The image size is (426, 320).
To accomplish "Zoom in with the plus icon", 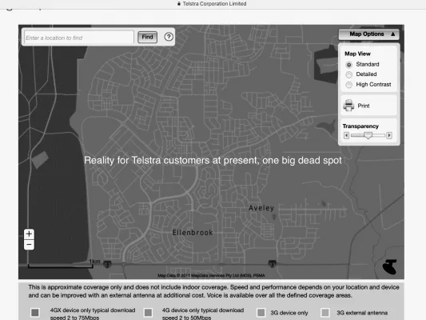I will tap(29, 234).
